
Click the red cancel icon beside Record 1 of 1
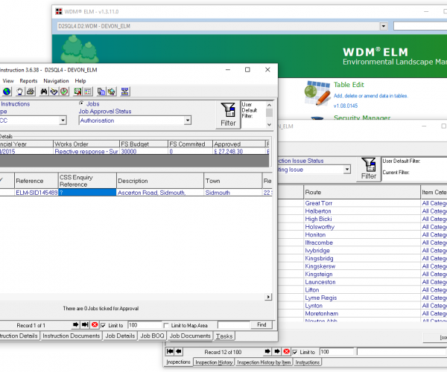point(95,325)
